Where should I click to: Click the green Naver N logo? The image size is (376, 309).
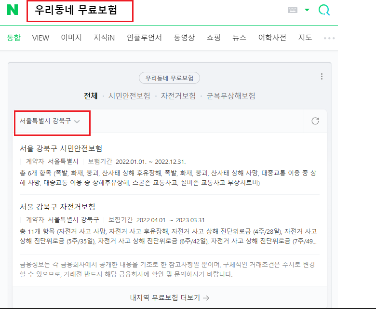click(13, 10)
